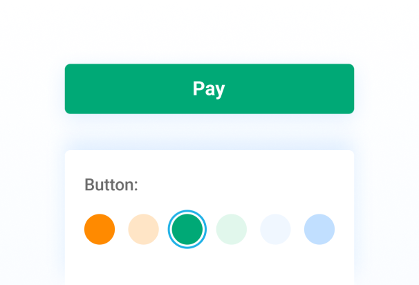419x285 pixels.
Task: Choose the light peach color swatch
Action: pyautogui.click(x=143, y=229)
